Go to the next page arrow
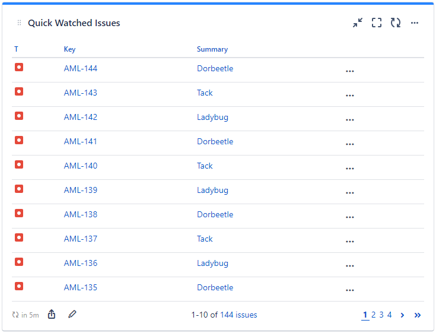This screenshot has height=333, width=436. click(402, 315)
